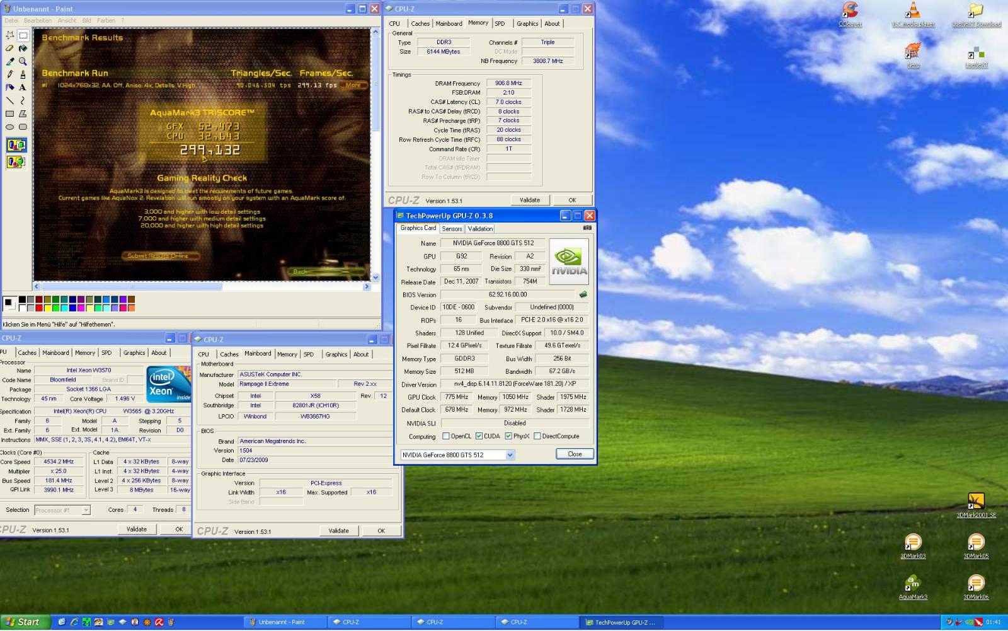
Task: Enable the OpenCL checkbox in GPU-Z
Action: click(x=446, y=436)
